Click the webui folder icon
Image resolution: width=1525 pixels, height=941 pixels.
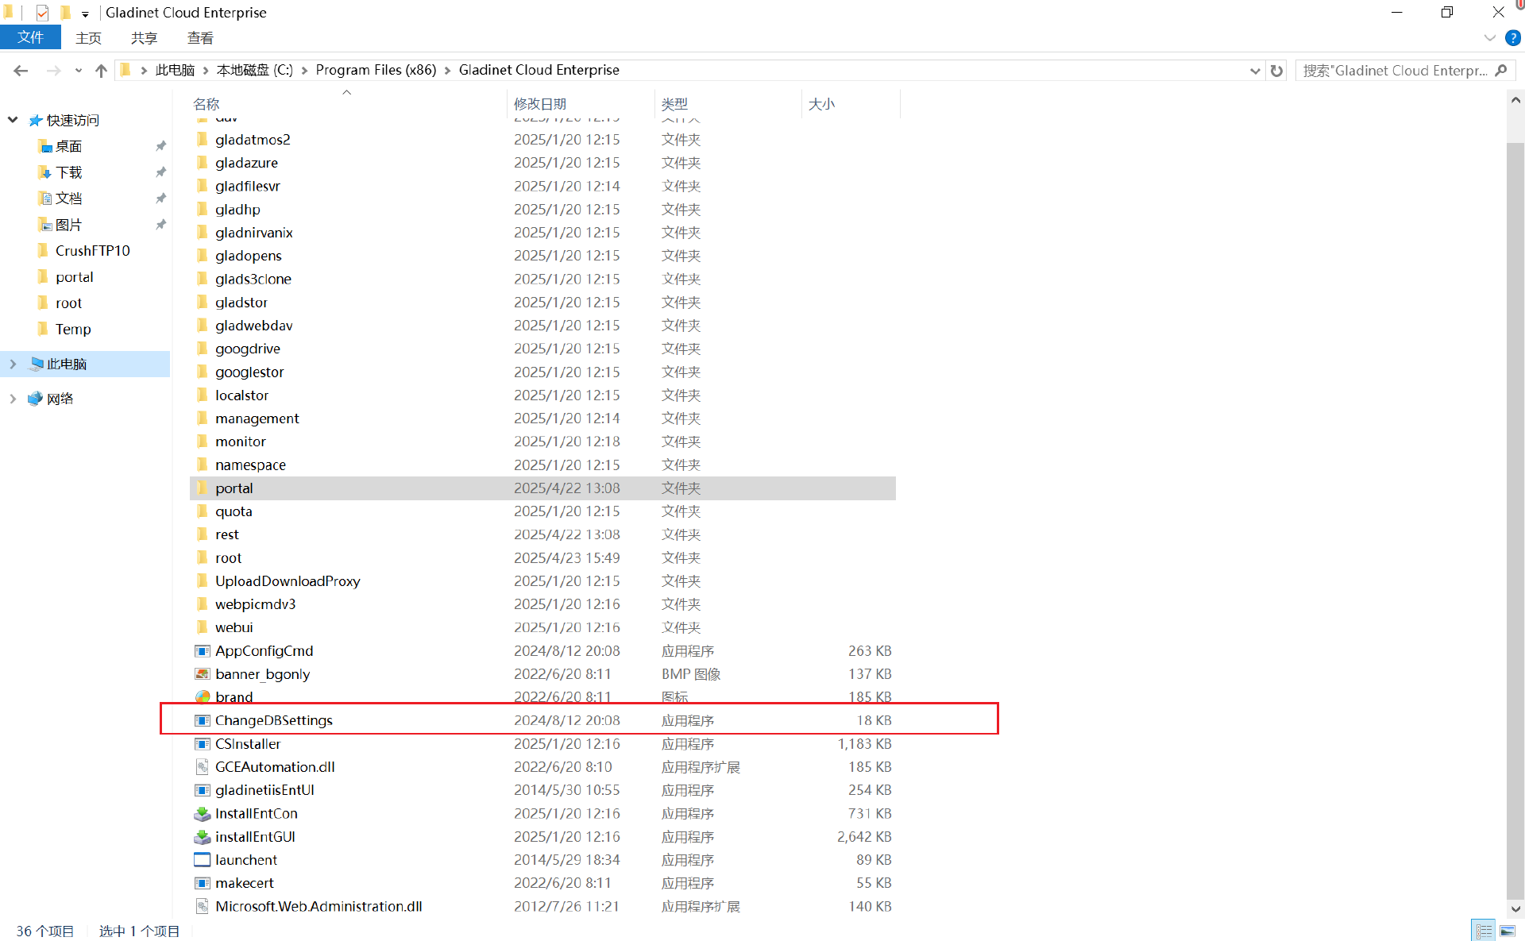203,627
